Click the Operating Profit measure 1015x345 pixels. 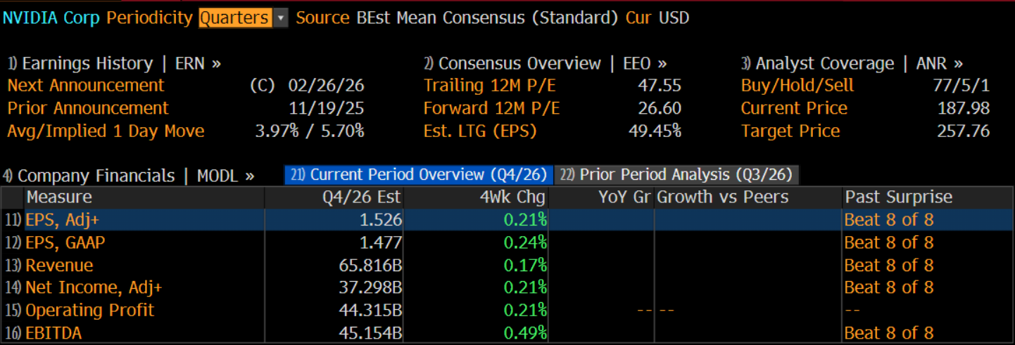[89, 310]
